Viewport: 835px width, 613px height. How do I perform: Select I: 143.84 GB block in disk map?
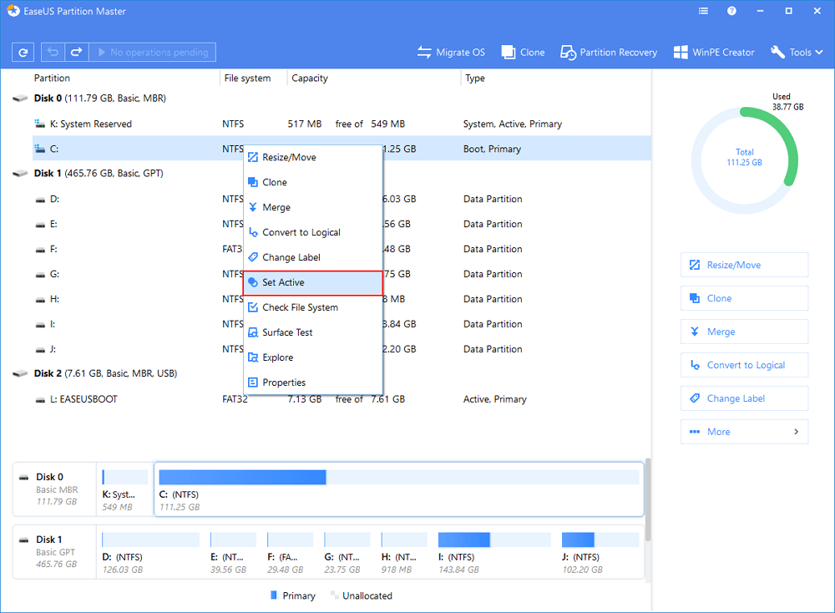pyautogui.click(x=494, y=552)
